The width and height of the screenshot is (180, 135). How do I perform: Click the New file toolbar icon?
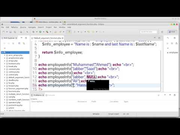click(x=4, y=32)
